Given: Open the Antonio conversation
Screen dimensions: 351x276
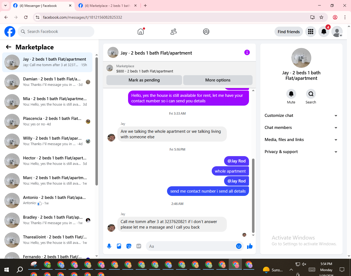Looking at the screenshot, I should [47, 201].
